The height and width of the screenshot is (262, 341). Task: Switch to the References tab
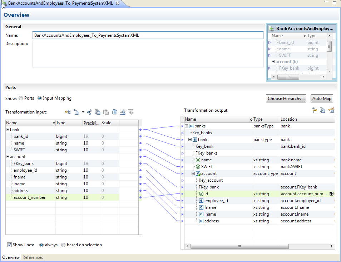[x=33, y=257]
